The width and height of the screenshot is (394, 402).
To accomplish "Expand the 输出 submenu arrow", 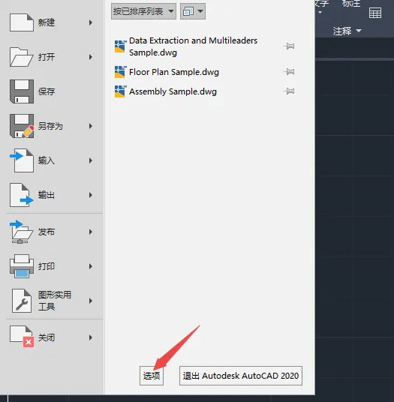I will tap(91, 195).
